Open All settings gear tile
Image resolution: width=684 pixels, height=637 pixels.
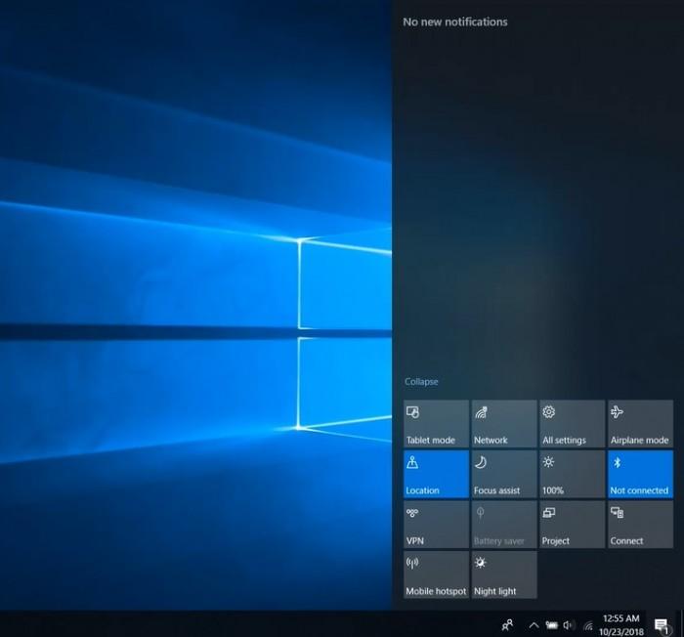(x=572, y=424)
